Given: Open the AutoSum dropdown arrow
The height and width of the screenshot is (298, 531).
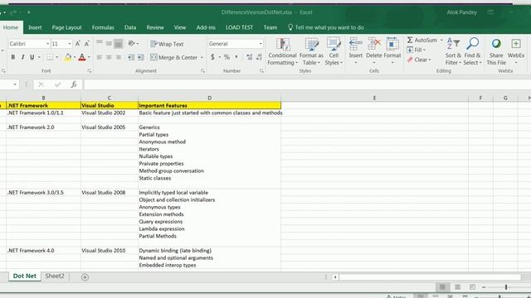Looking at the screenshot, I should [441, 41].
